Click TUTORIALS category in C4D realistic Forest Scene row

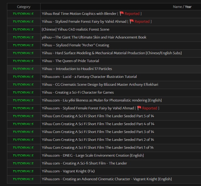[23, 29]
